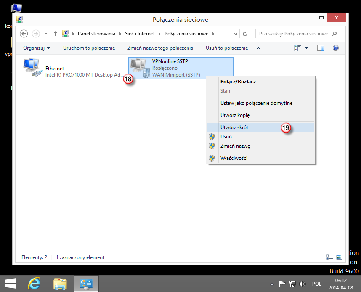Choose Właściwości in context menu
Viewport: 361px width, 292px height.
pyautogui.click(x=260, y=158)
